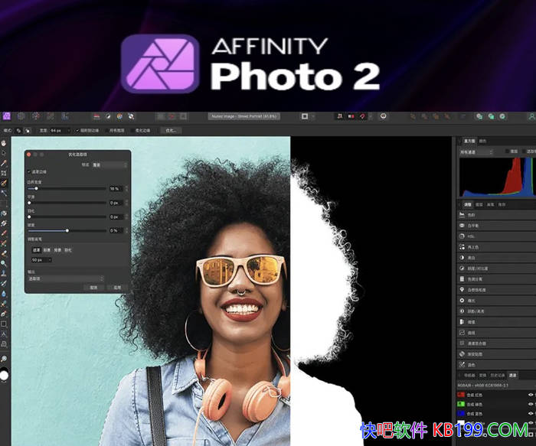Enable the Marquee checkbox in Histogram panel

(523, 151)
